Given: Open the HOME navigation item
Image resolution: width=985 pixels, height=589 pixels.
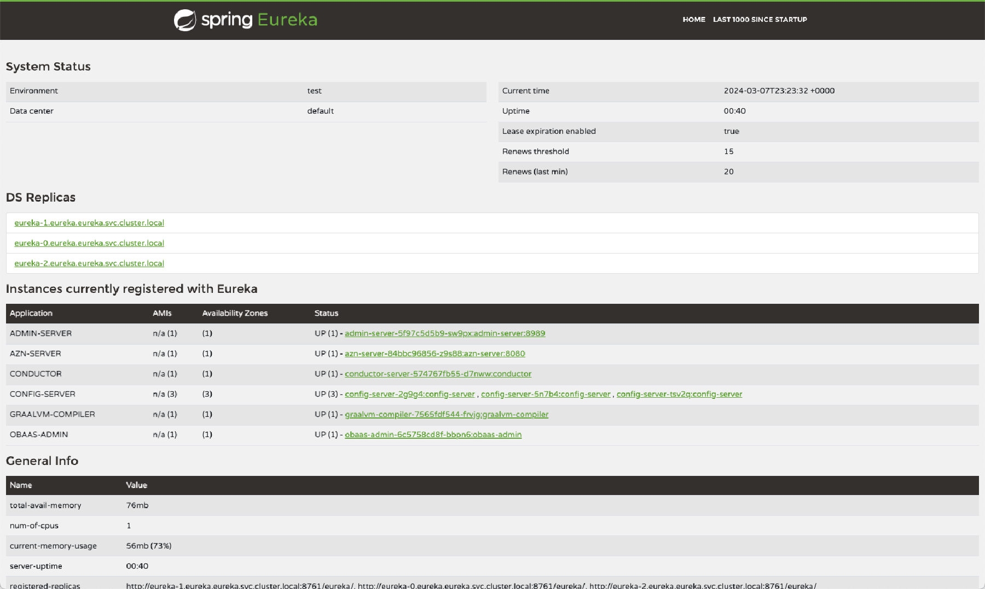Looking at the screenshot, I should pos(693,20).
